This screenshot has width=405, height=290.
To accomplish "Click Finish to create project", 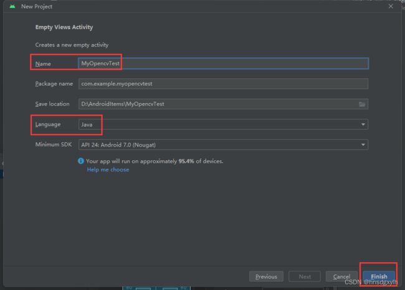I will 379,276.
